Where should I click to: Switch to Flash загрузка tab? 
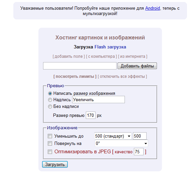tap(110, 47)
